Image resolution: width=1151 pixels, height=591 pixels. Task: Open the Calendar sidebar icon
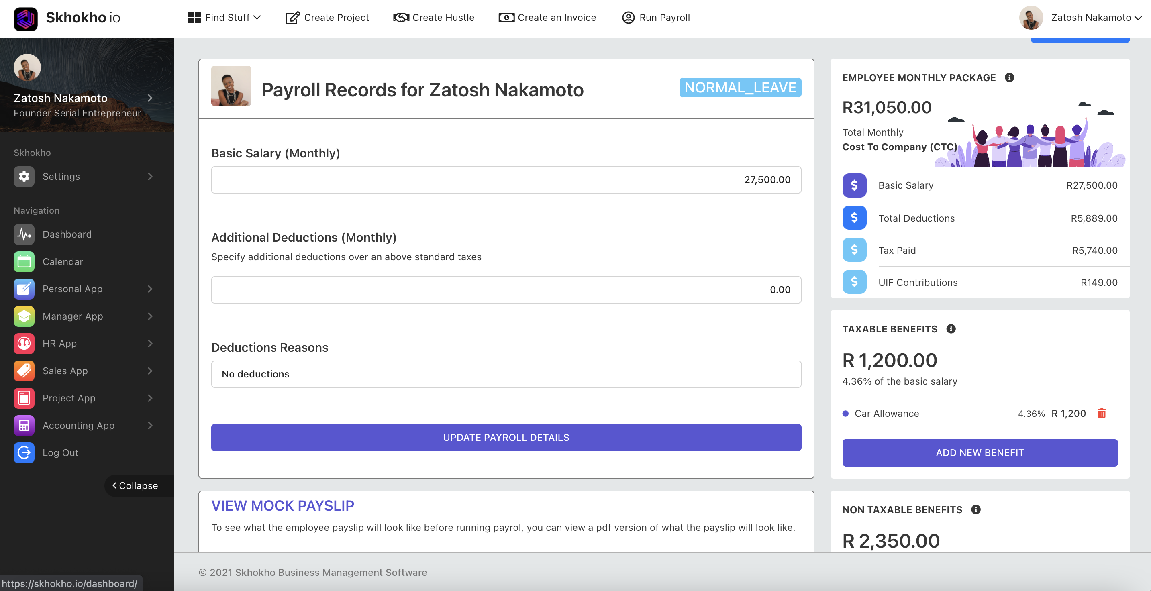click(x=24, y=261)
